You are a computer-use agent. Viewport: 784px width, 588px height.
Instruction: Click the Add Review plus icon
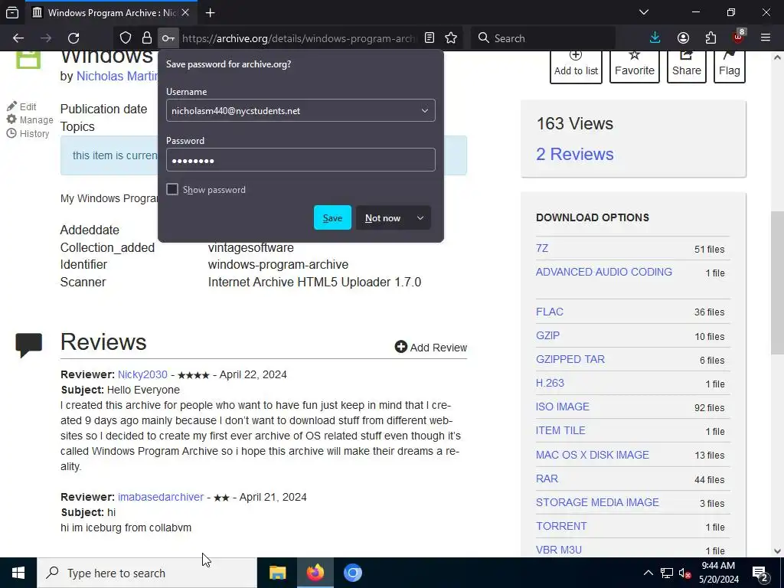coord(400,347)
